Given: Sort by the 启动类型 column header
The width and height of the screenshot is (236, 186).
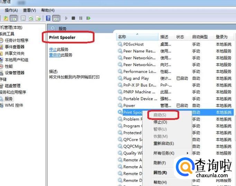Looking at the screenshot, I should point(200,37).
